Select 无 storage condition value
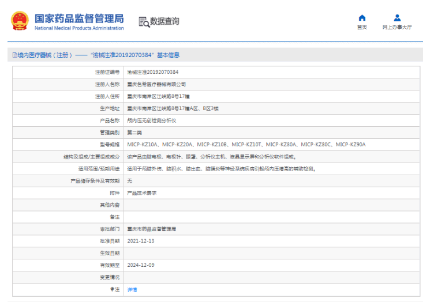 click(x=130, y=181)
